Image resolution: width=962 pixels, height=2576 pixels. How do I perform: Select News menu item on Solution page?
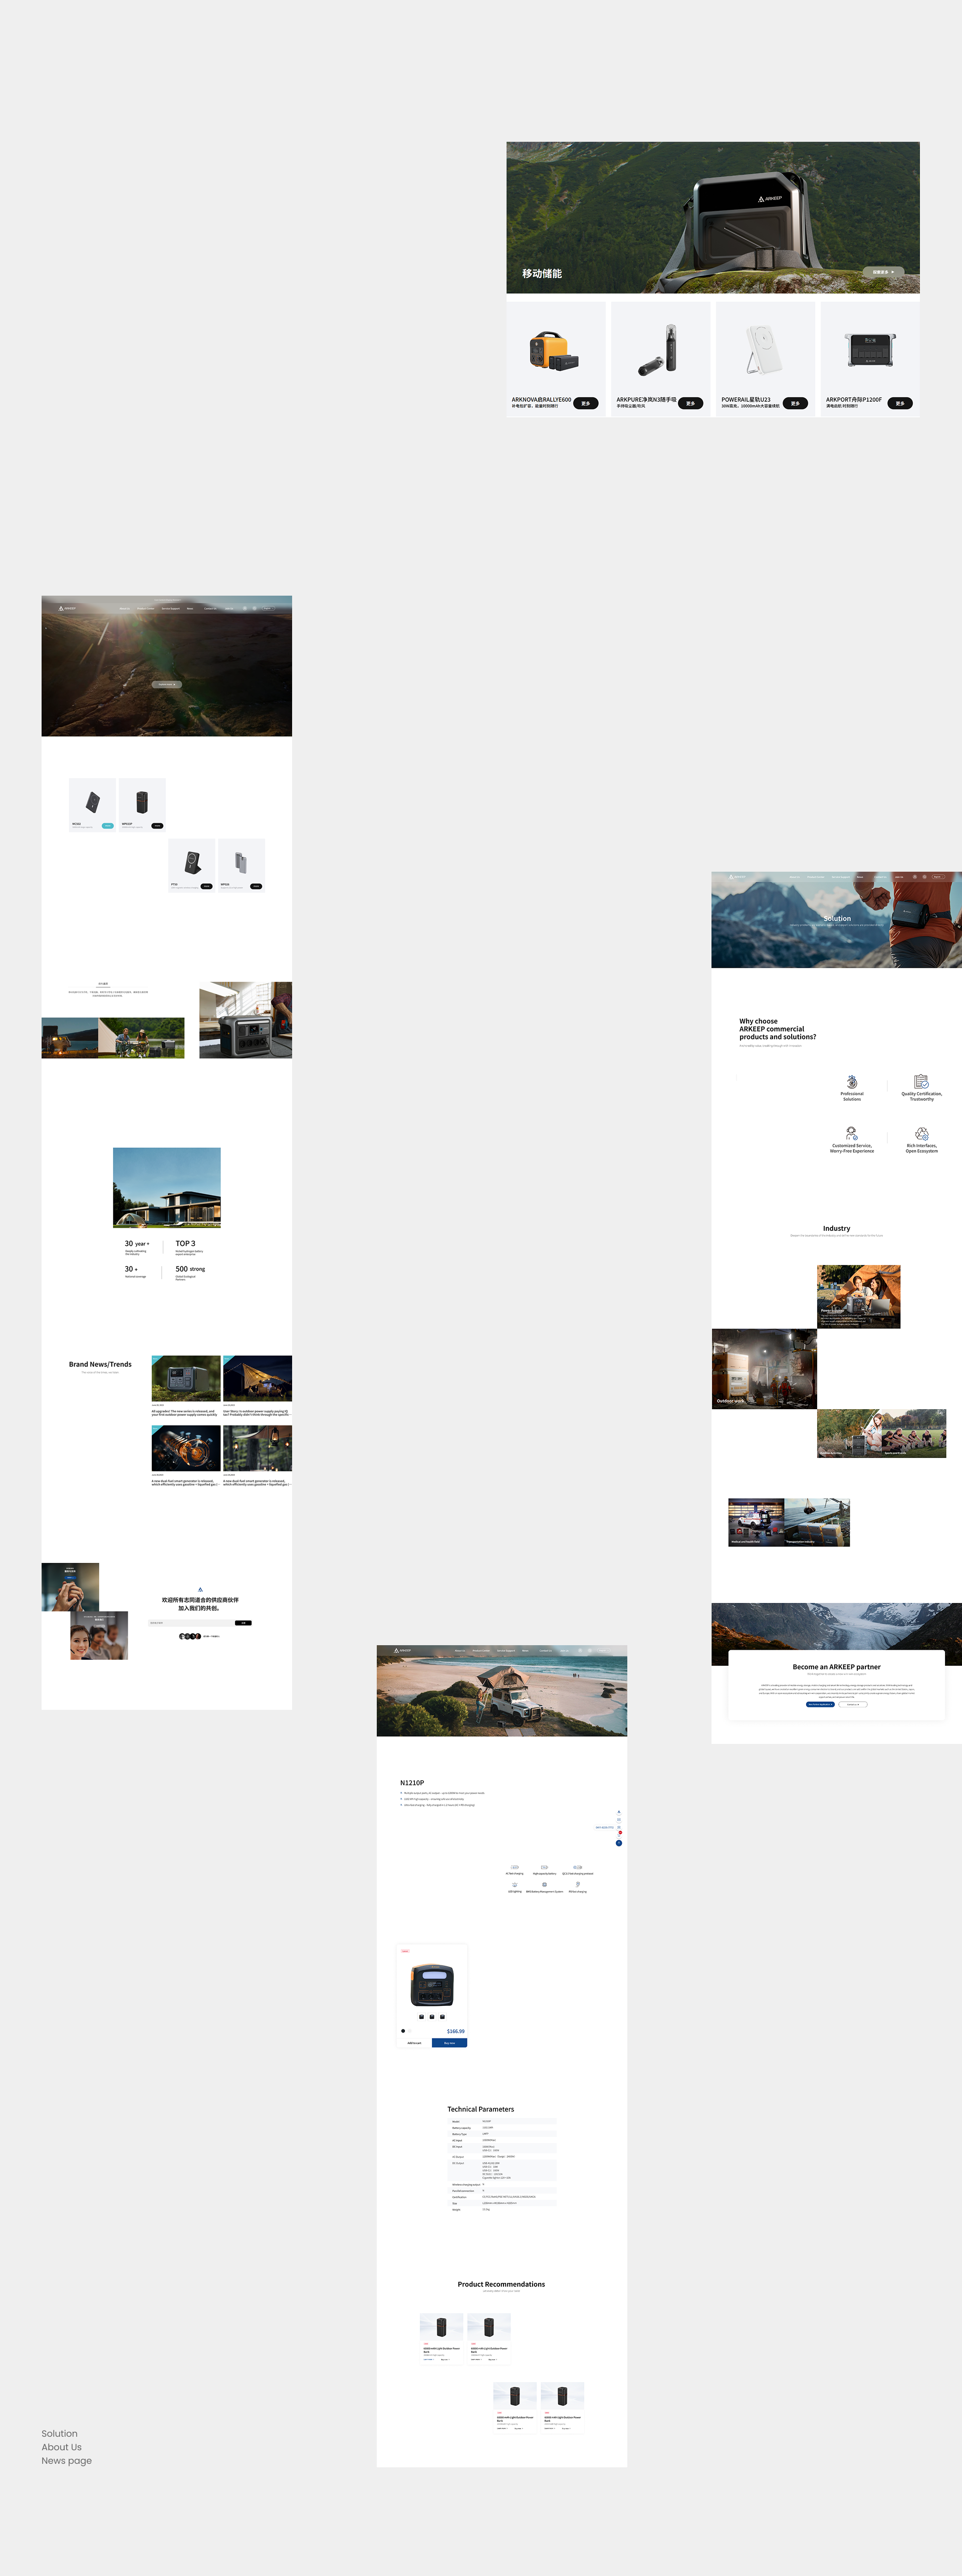coord(860,877)
